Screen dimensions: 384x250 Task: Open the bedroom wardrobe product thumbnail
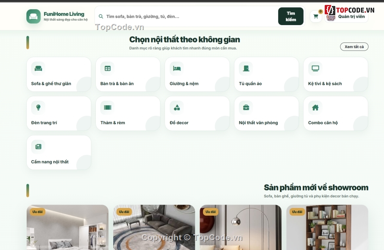click(68, 227)
